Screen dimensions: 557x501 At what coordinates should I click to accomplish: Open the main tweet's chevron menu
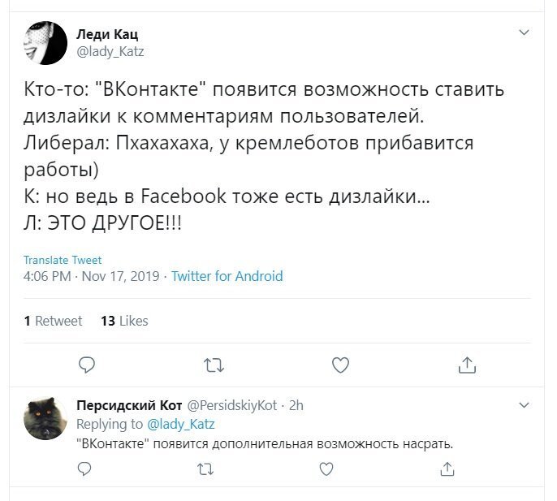tap(524, 32)
